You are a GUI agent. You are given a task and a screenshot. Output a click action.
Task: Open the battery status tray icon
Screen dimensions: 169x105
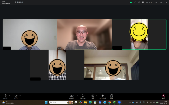pyautogui.click(x=157, y=102)
